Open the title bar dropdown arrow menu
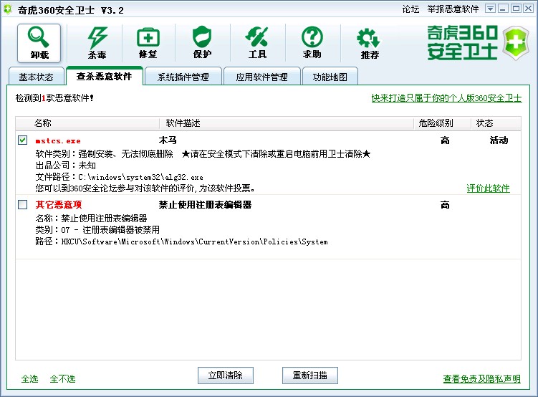Screen dimensions: 538x397 tap(490, 9)
